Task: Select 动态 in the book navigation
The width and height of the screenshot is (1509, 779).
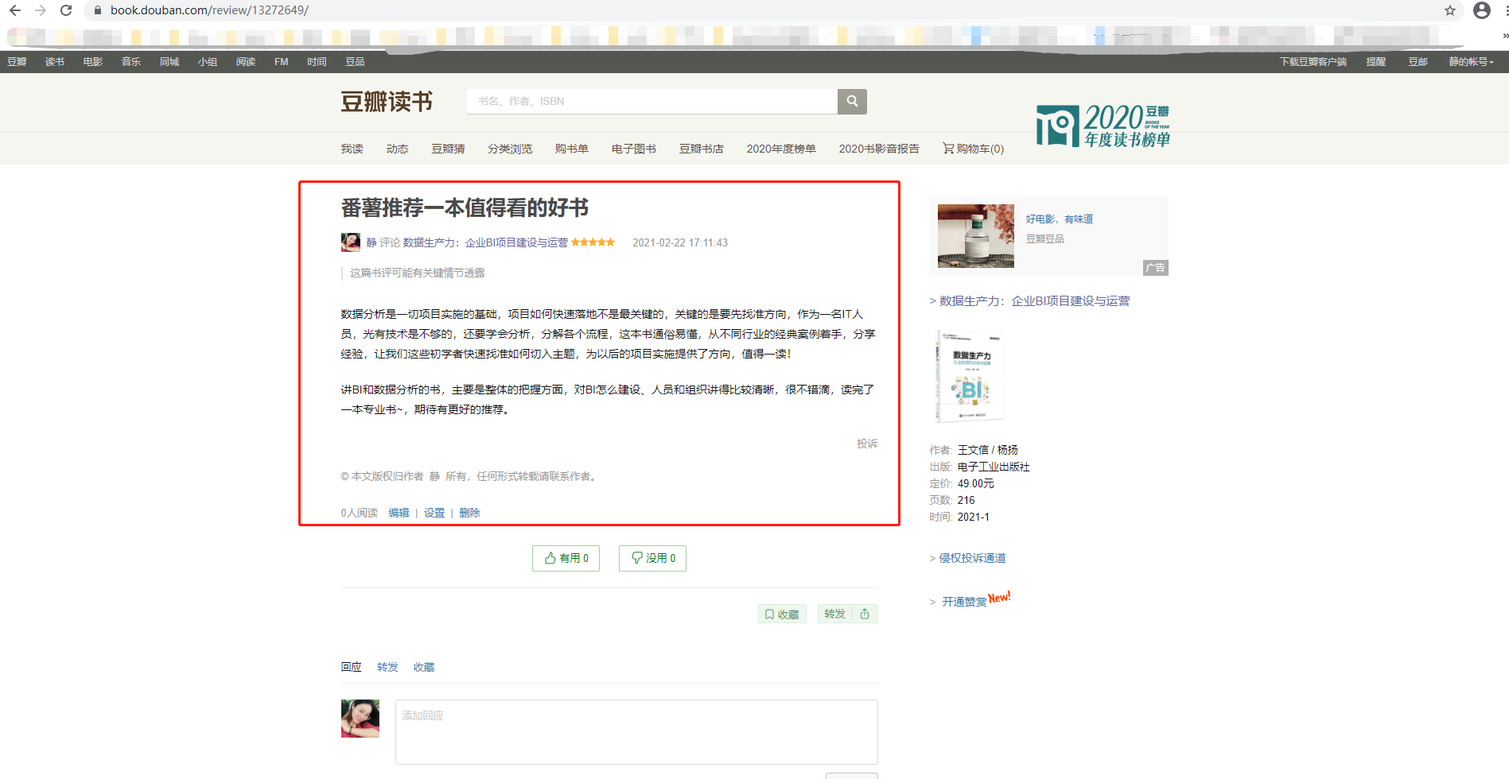Action: tap(397, 149)
